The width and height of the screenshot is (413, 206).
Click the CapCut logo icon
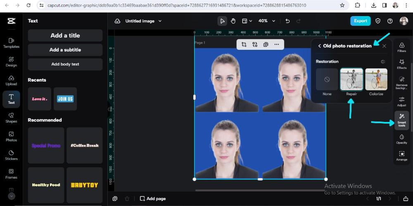[11, 21]
